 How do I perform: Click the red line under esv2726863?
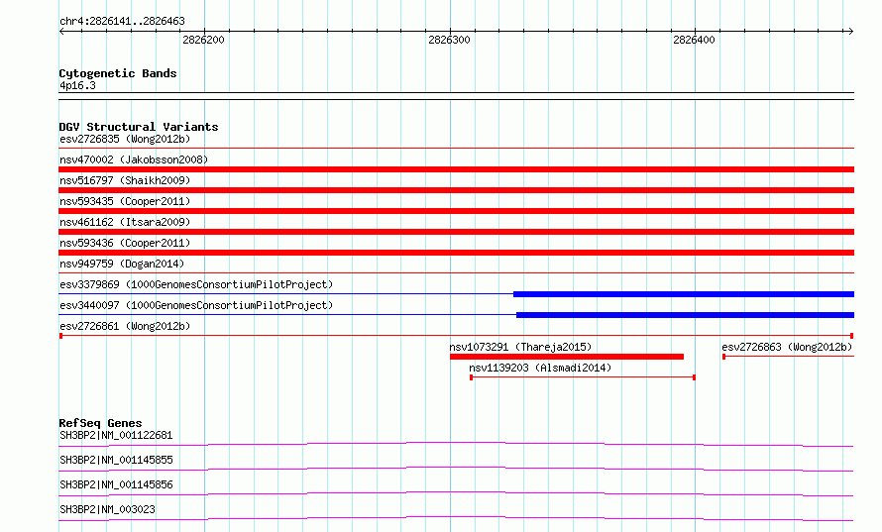pyautogui.click(x=788, y=357)
